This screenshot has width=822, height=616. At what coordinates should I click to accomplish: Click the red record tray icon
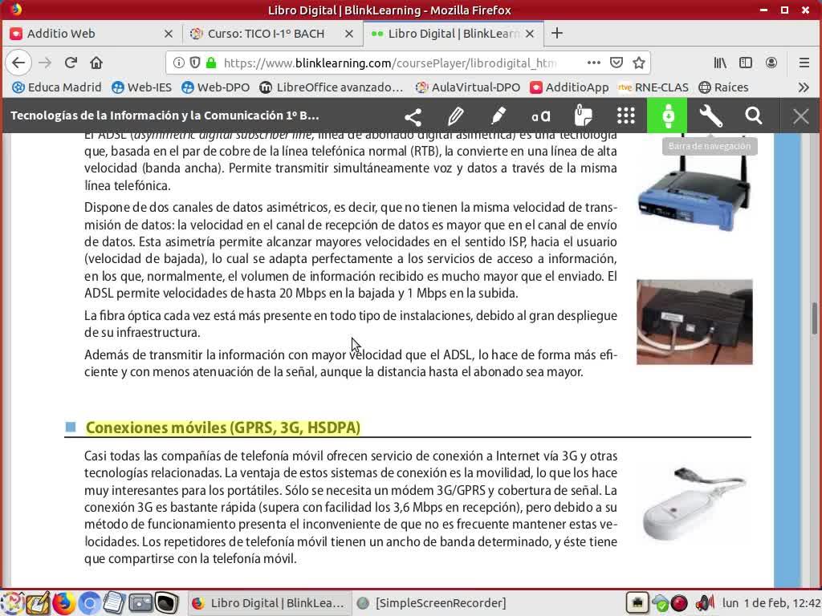click(679, 603)
